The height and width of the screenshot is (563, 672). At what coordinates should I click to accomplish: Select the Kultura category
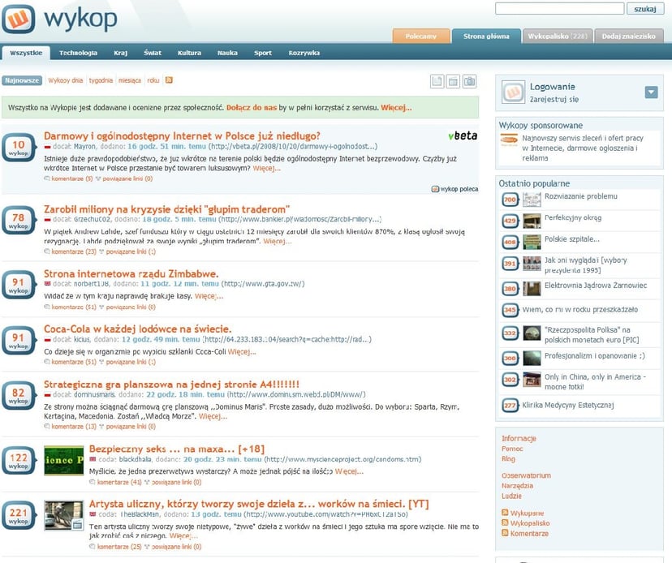(189, 53)
